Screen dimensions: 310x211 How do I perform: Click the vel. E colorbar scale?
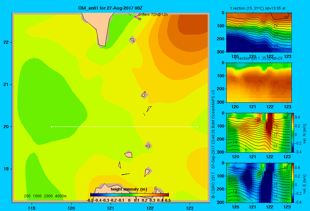coord(293,183)
